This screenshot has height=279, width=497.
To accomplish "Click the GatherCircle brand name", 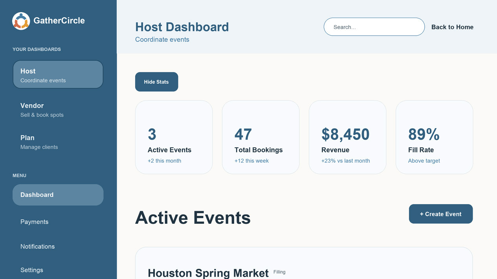I will [59, 21].
